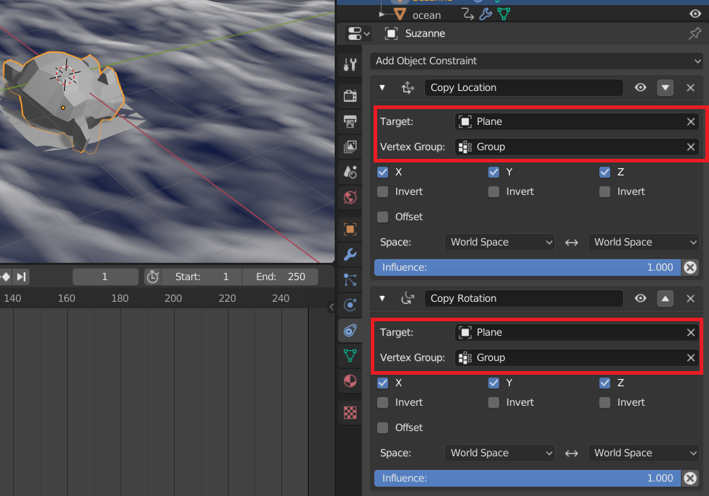
Task: Open the Object Data properties tab
Action: click(x=350, y=356)
